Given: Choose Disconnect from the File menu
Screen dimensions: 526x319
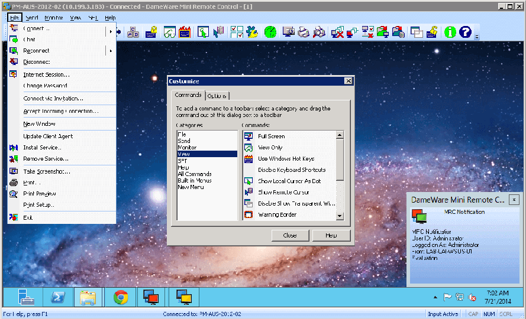Looking at the screenshot, I should pos(62,62).
